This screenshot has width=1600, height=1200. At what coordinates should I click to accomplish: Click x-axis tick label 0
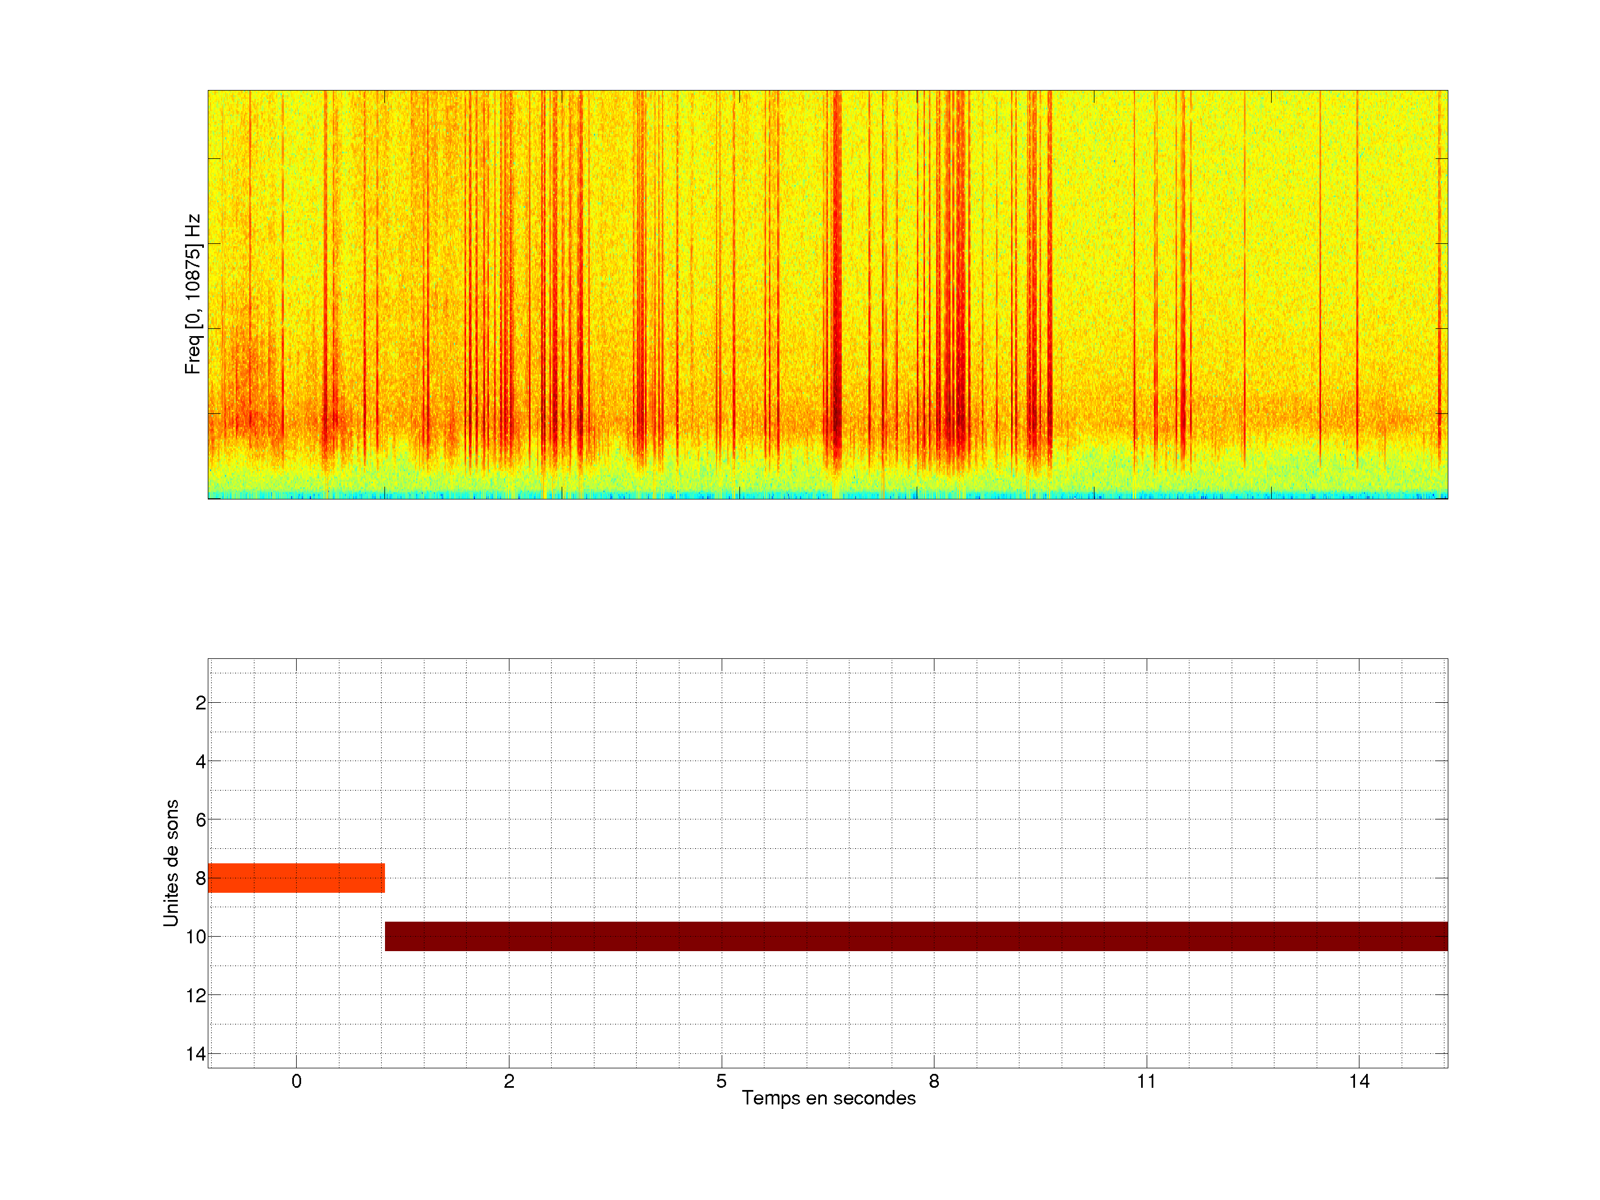[297, 1081]
